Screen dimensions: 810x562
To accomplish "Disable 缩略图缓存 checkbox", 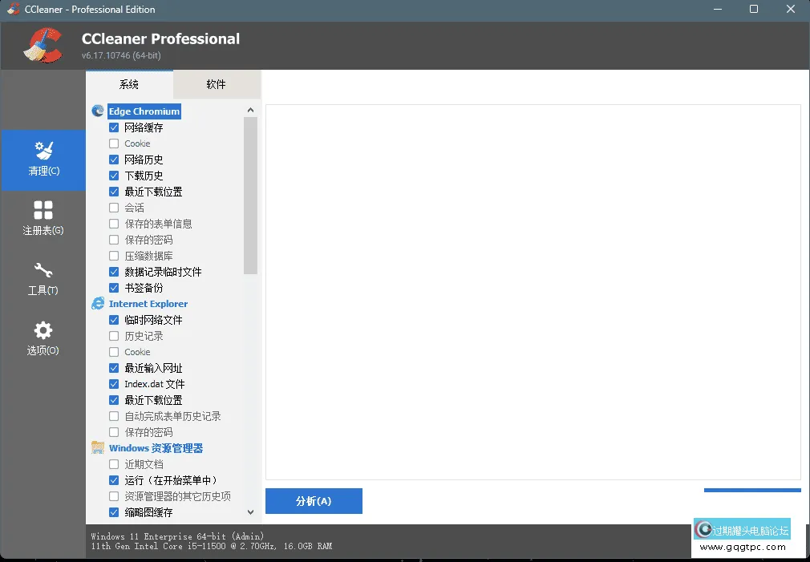I will (114, 512).
